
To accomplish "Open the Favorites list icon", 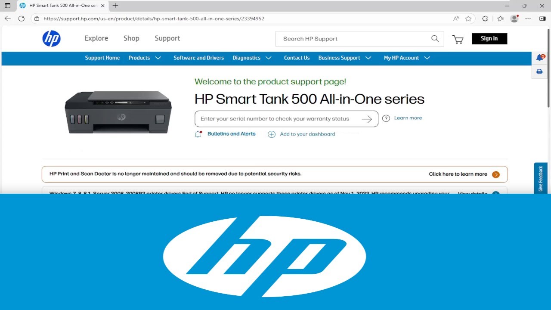I will coord(500,19).
